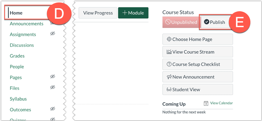Screen dimensions: 262x121
Task: Open People in the course navigation
Action: click(x=17, y=67)
